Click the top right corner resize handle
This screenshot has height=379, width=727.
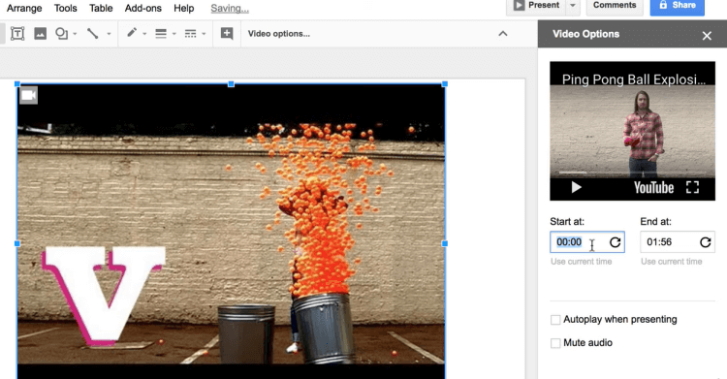click(445, 84)
